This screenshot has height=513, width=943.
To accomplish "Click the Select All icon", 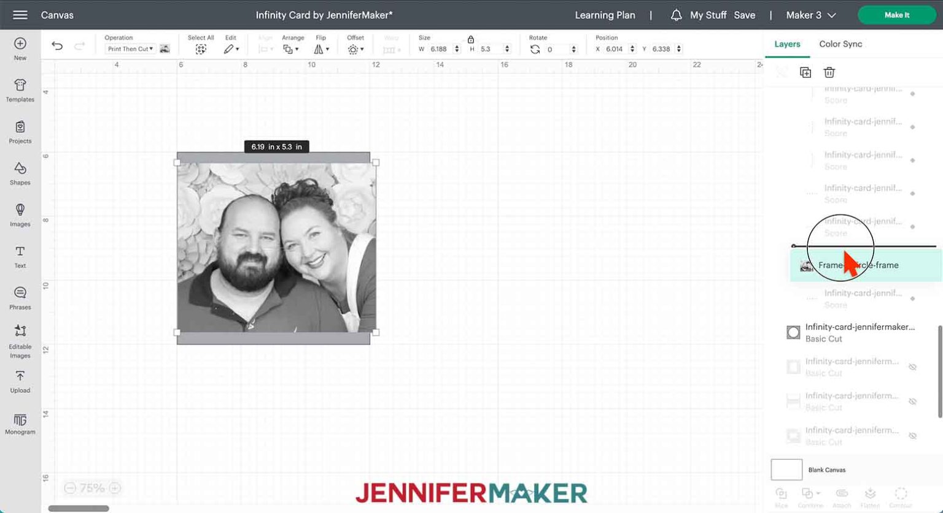I will pyautogui.click(x=201, y=49).
